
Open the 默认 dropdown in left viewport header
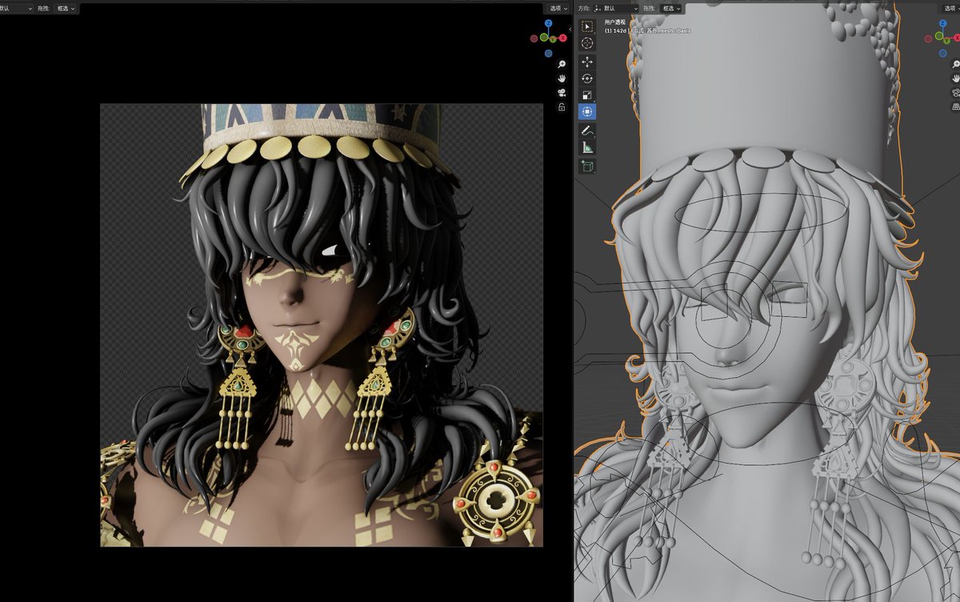(x=16, y=8)
